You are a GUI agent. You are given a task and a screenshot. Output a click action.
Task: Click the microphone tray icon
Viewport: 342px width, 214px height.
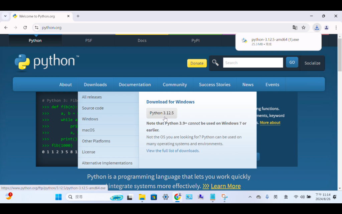coord(267,197)
